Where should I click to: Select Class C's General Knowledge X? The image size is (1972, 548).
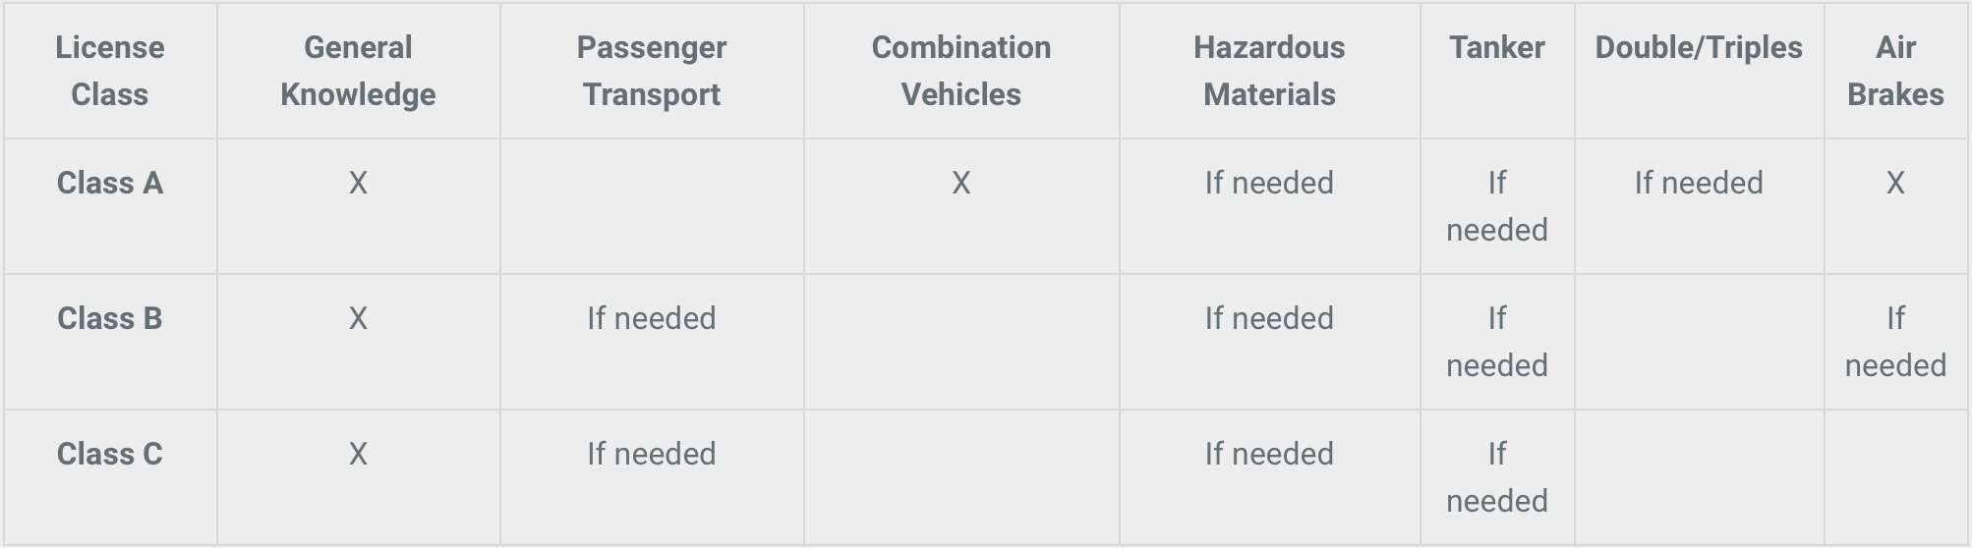(358, 454)
